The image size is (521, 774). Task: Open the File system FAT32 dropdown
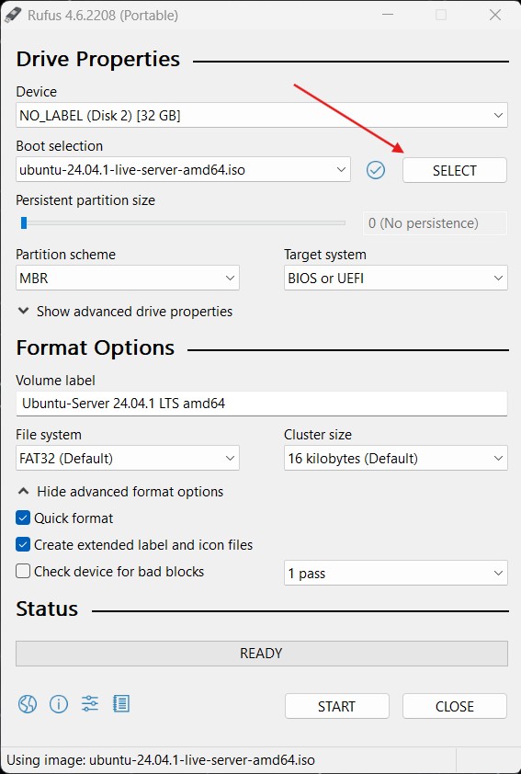click(x=128, y=458)
